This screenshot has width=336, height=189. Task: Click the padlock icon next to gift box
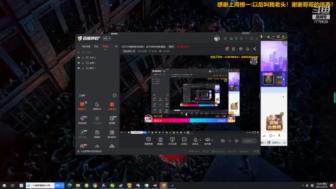pos(234,49)
